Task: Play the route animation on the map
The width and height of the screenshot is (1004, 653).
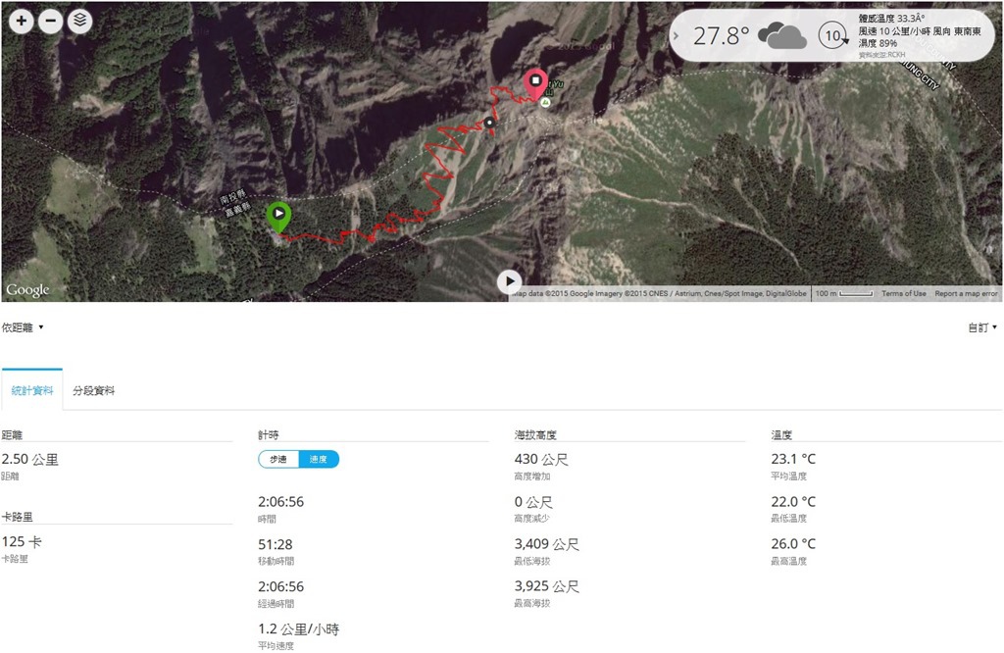Action: pyautogui.click(x=510, y=281)
